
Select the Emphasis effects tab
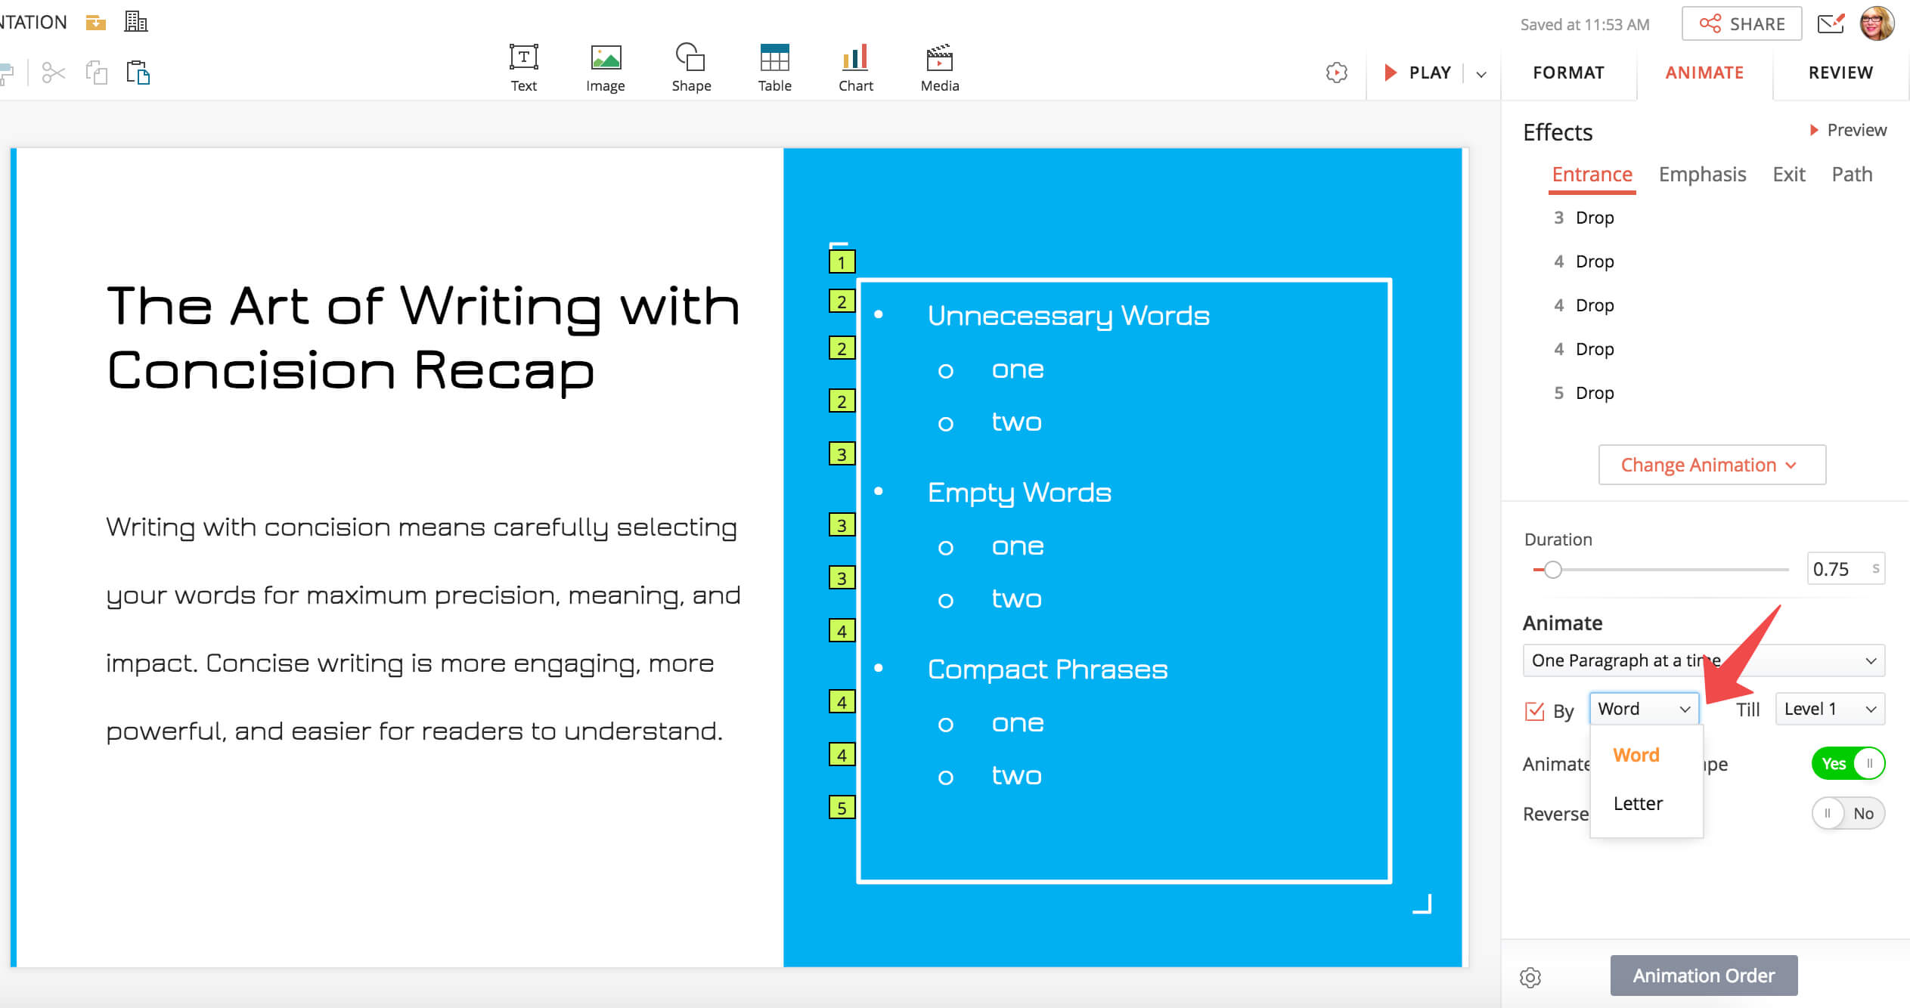pyautogui.click(x=1701, y=175)
